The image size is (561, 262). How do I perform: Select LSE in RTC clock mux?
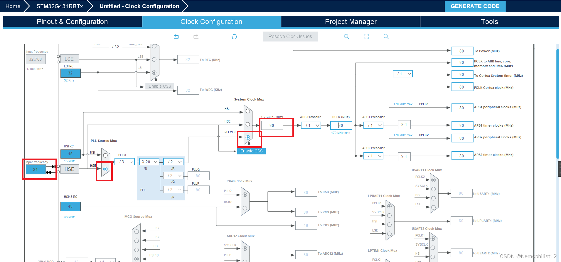(154, 59)
